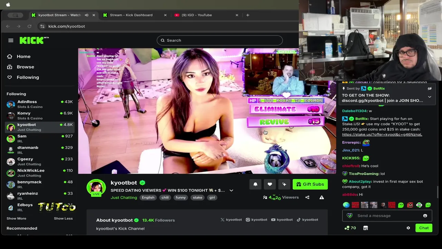
Task: Click the stake tag
Action: (x=198, y=197)
